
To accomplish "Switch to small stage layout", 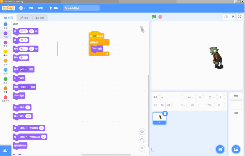I will tap(226, 17).
